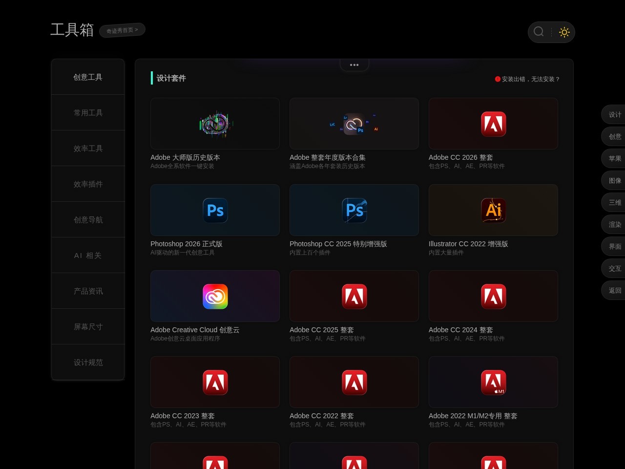Jump to 创意 via right-edge pill
The width and height of the screenshot is (625, 469).
click(614, 136)
